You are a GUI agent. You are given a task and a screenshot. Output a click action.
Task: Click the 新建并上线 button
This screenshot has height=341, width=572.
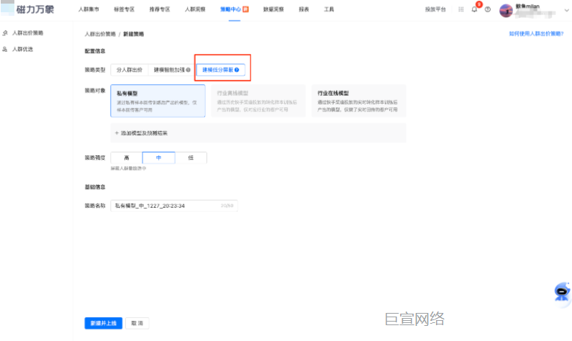click(103, 323)
